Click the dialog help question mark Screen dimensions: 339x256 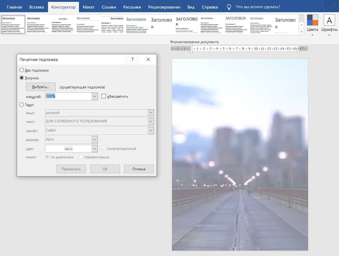point(133,59)
